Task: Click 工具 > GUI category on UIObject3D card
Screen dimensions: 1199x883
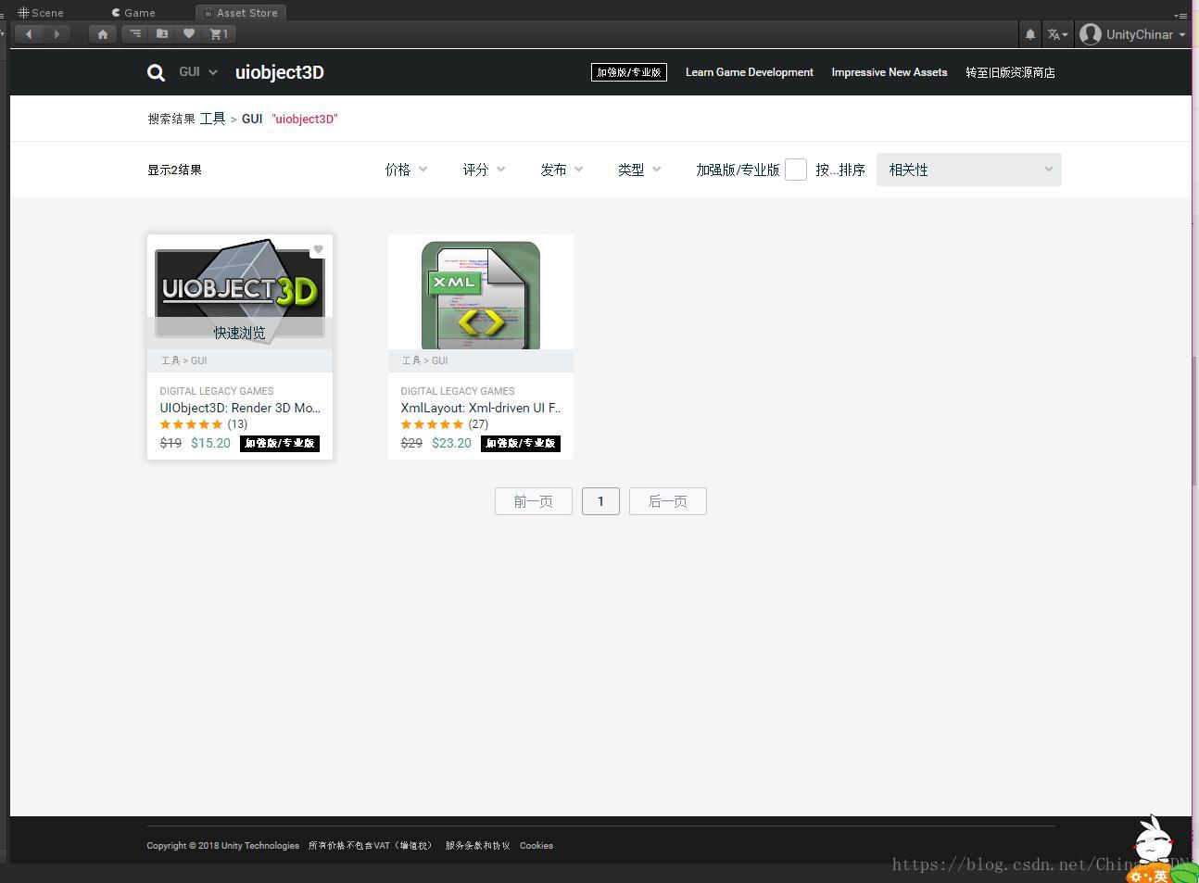Action: [184, 360]
